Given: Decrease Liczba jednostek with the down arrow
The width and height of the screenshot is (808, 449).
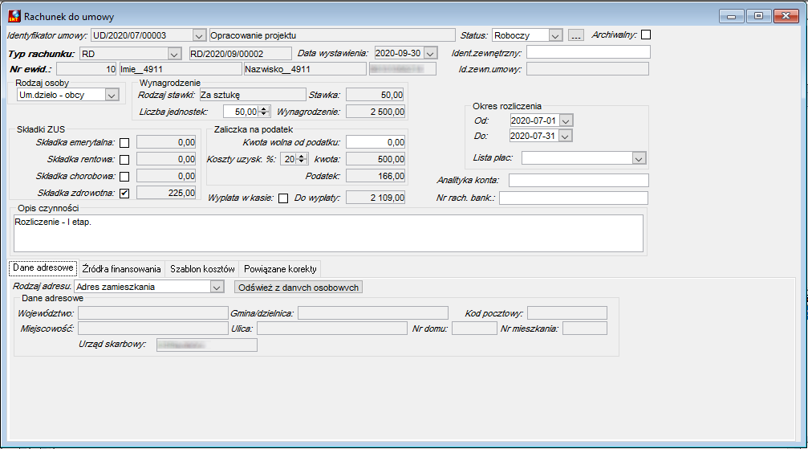Looking at the screenshot, I should (264, 114).
